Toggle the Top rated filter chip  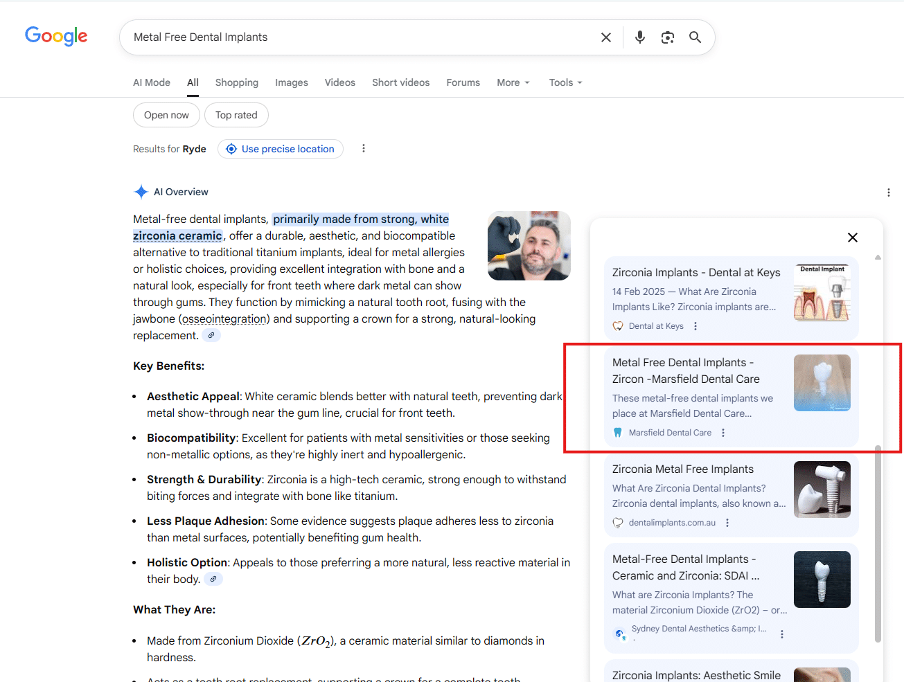pyautogui.click(x=236, y=115)
